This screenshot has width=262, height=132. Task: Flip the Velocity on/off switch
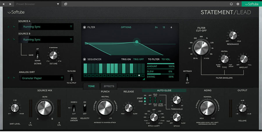tap(85, 108)
